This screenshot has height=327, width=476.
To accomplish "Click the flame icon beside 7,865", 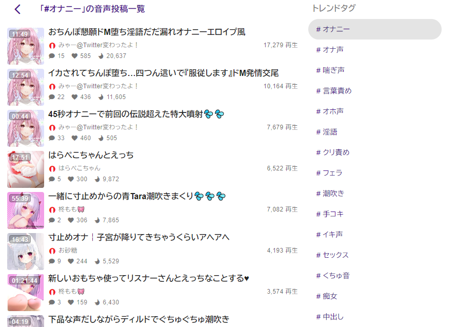I will (x=97, y=220).
